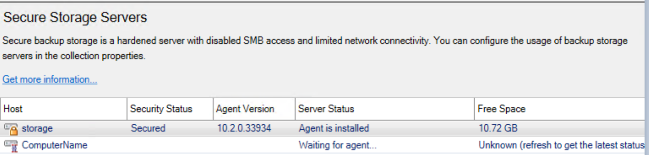Click the locked server icon beside storage
Image resolution: width=649 pixels, height=155 pixels.
pyautogui.click(x=11, y=129)
